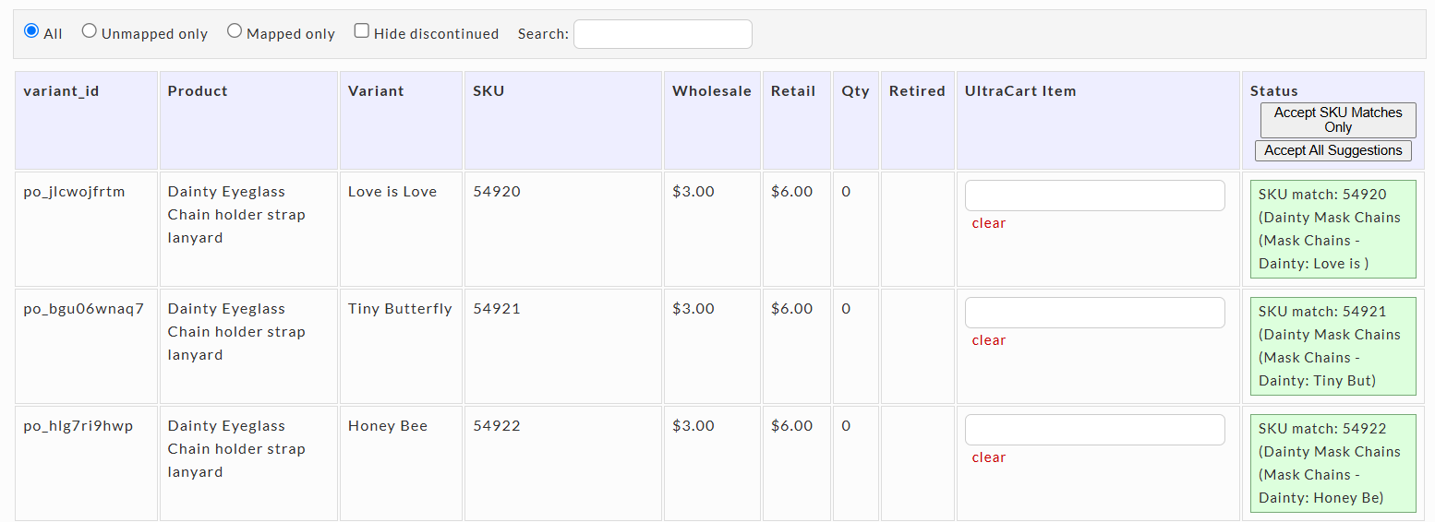Select the All radio button
This screenshot has width=1435, height=522.
pos(31,30)
